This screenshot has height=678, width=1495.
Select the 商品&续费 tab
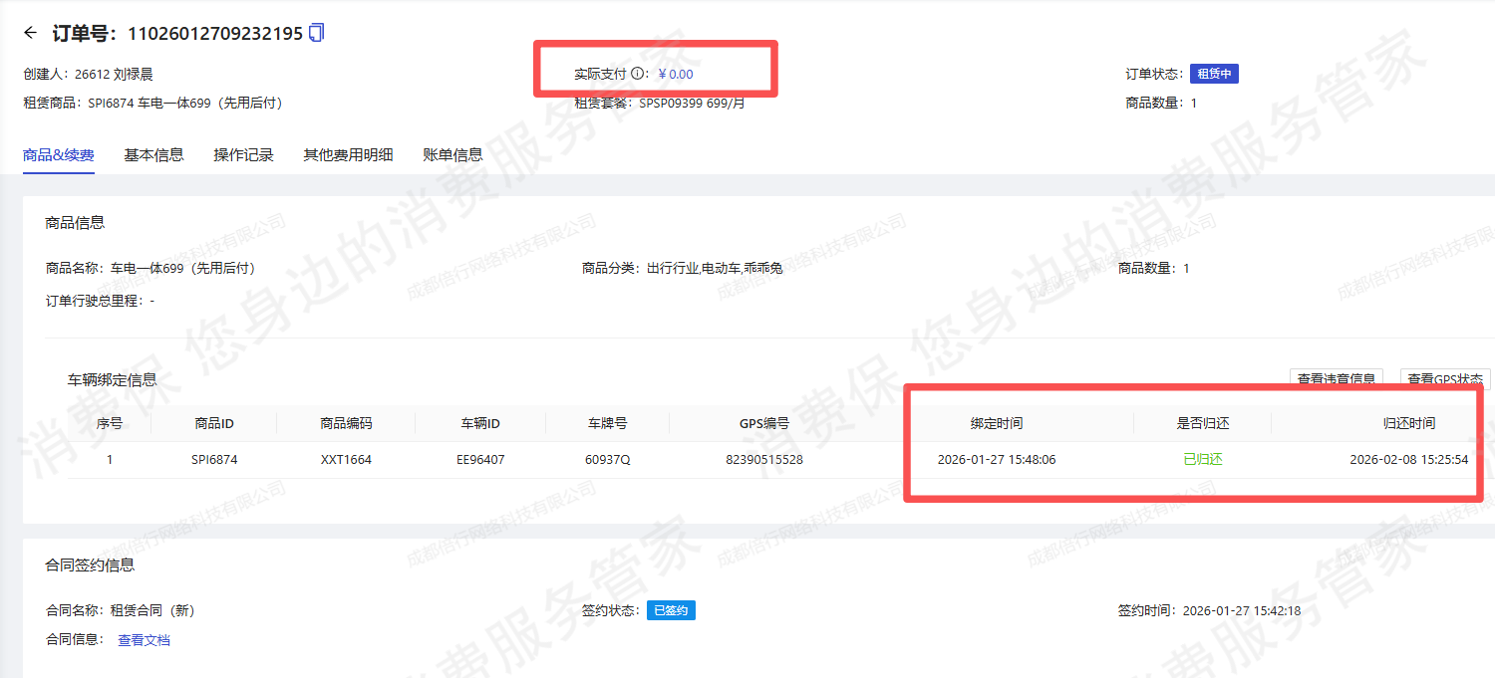[x=59, y=154]
